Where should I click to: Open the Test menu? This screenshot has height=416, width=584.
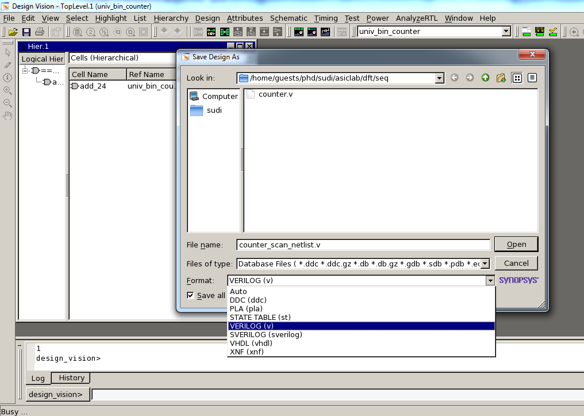point(352,18)
